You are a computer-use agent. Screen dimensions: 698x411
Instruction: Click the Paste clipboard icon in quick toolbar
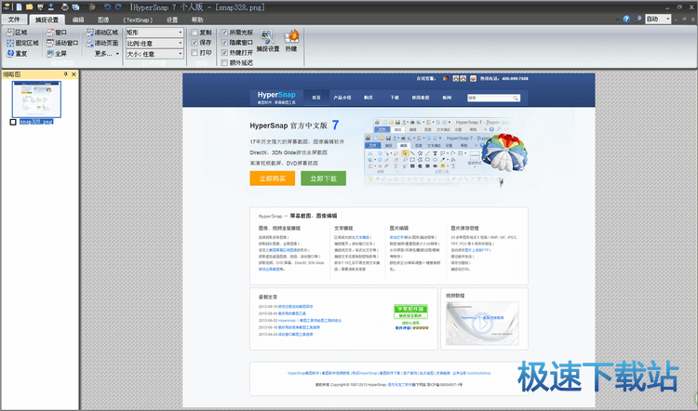click(x=92, y=7)
